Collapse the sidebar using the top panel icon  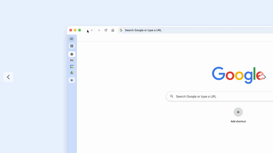(x=71, y=39)
